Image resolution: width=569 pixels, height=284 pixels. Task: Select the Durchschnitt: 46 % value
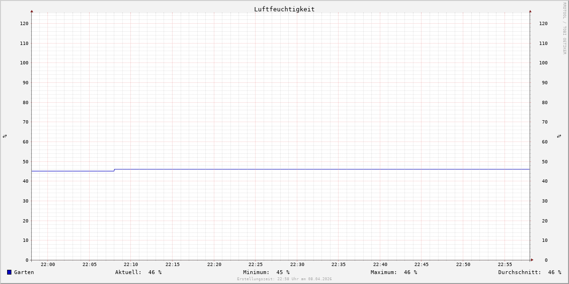(x=530, y=272)
